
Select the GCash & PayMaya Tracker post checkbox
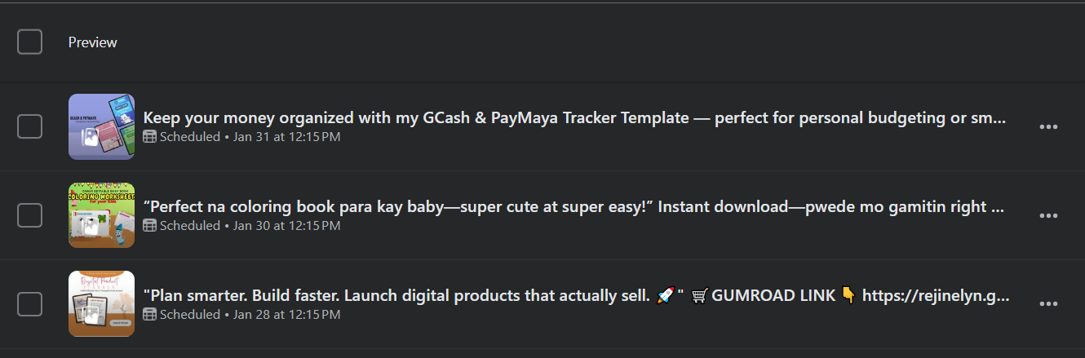click(29, 126)
